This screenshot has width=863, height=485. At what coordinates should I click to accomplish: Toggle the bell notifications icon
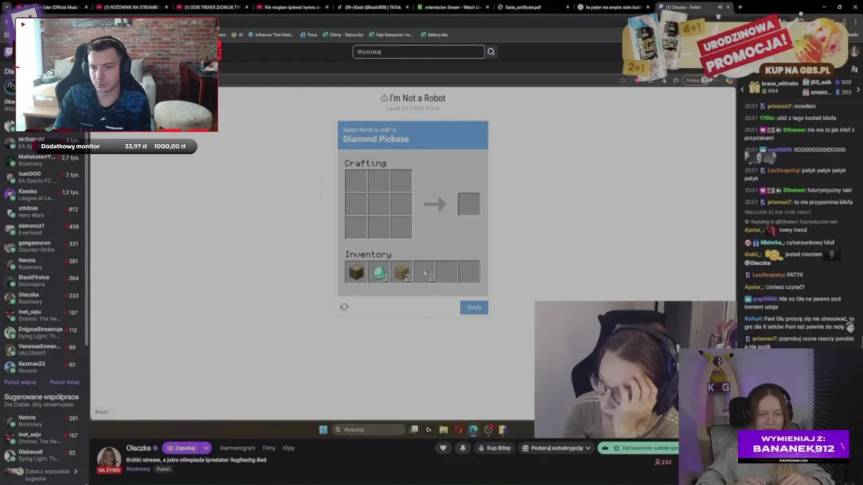coord(463,448)
